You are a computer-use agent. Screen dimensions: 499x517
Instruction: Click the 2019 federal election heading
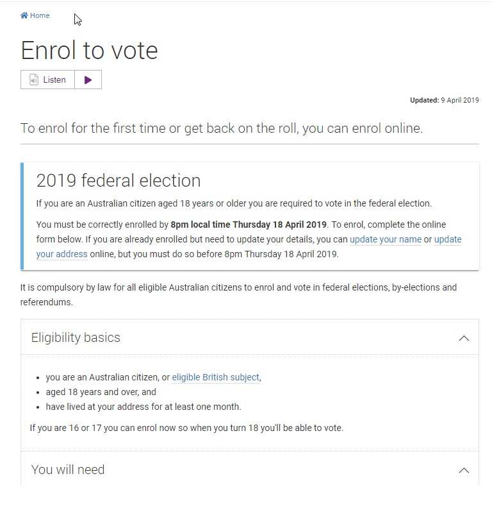[x=118, y=180]
